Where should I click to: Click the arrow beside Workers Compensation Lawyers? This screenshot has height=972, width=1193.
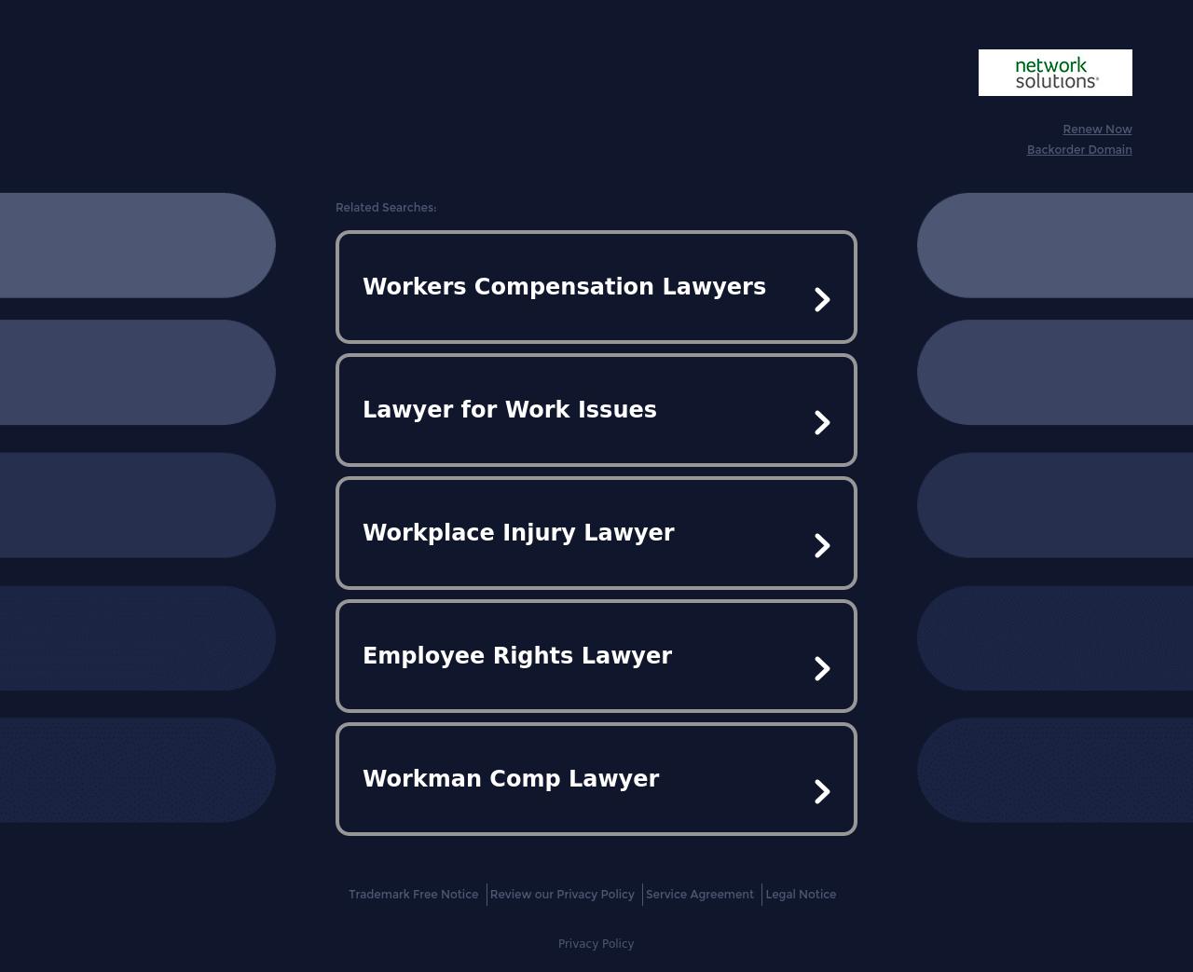822,299
